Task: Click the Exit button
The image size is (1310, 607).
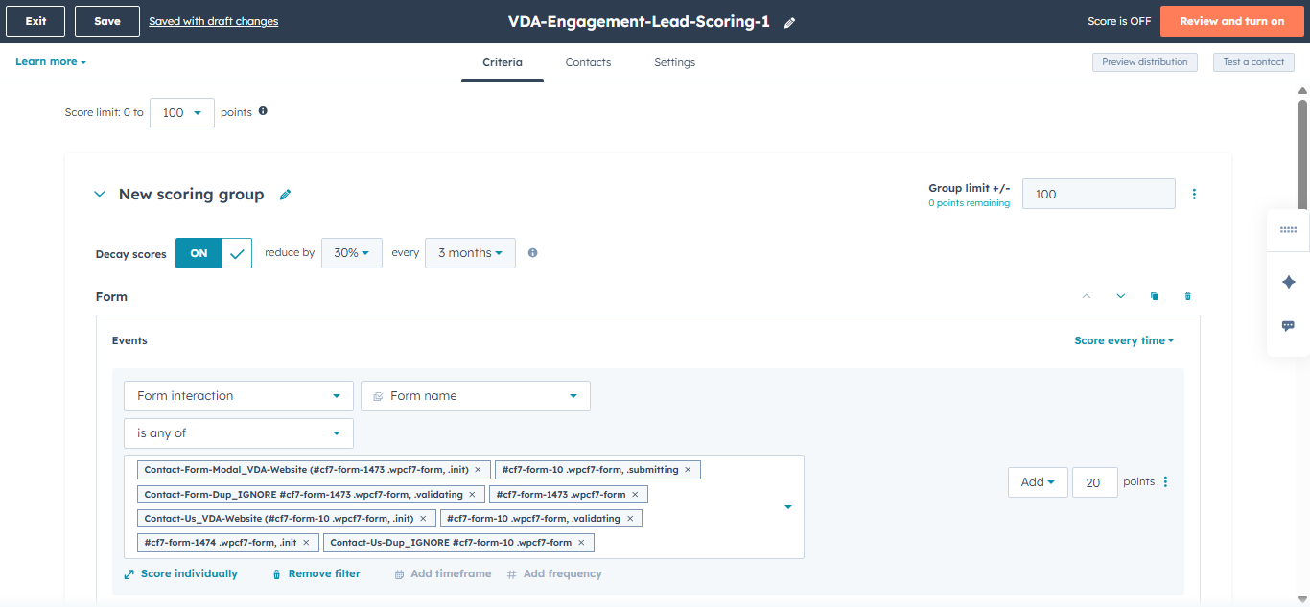Action: (x=35, y=21)
